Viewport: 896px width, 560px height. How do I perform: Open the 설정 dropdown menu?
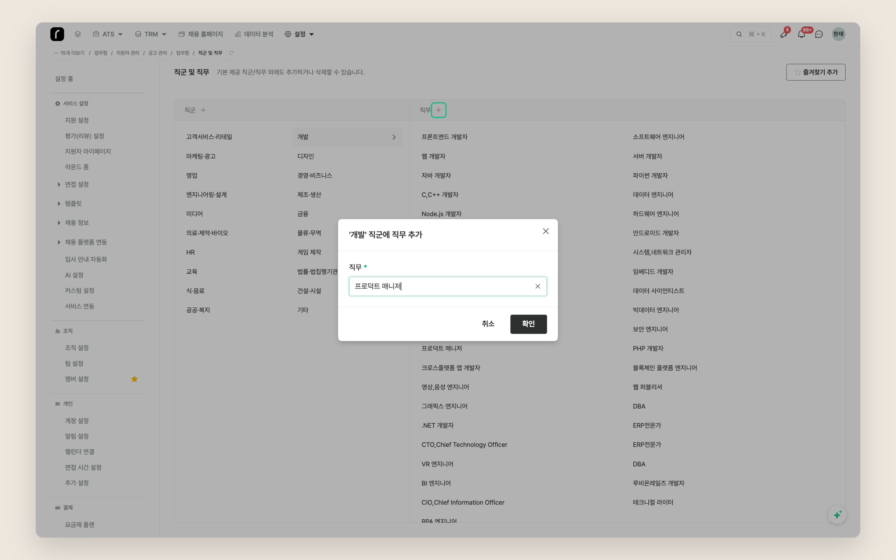(x=299, y=34)
